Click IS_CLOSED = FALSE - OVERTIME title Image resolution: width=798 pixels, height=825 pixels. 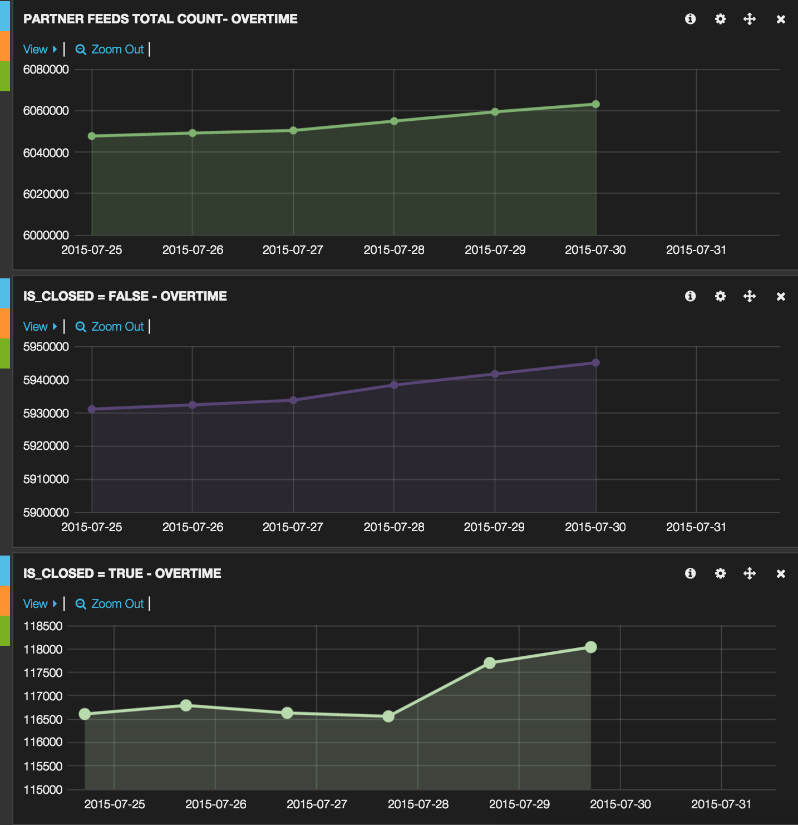click(x=125, y=296)
